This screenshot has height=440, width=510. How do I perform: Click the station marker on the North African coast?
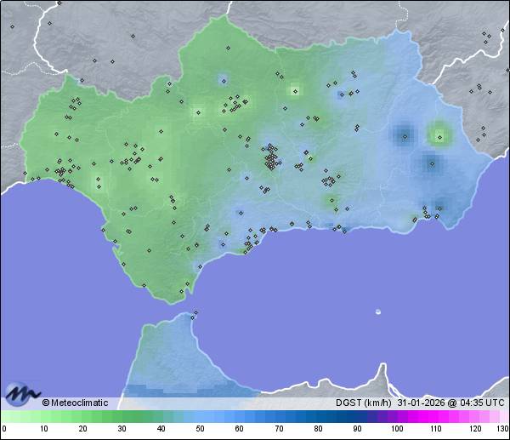[x=195, y=313]
